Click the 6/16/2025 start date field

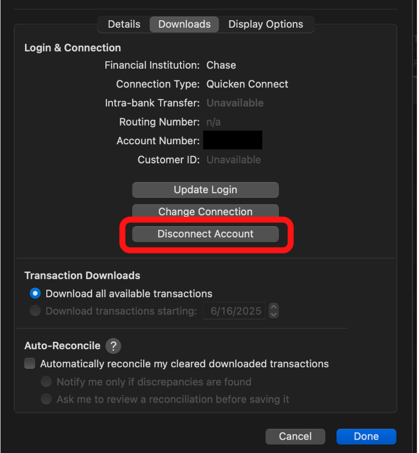click(x=234, y=311)
